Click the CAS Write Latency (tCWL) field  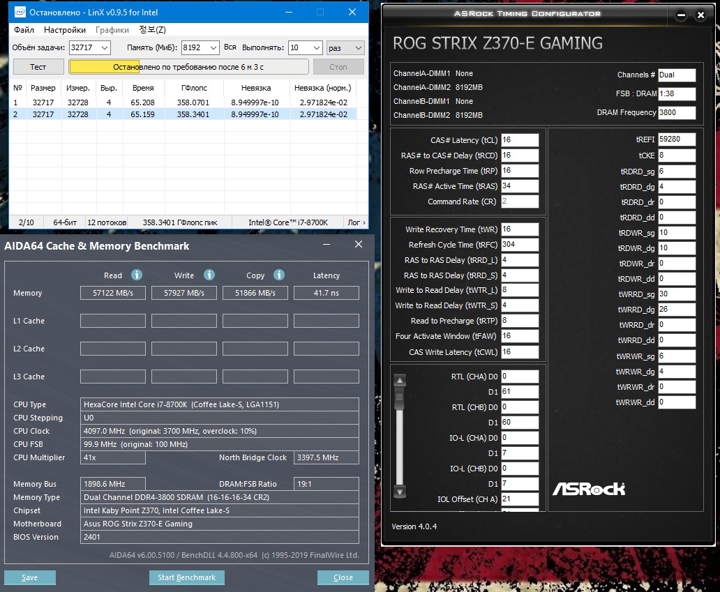520,351
